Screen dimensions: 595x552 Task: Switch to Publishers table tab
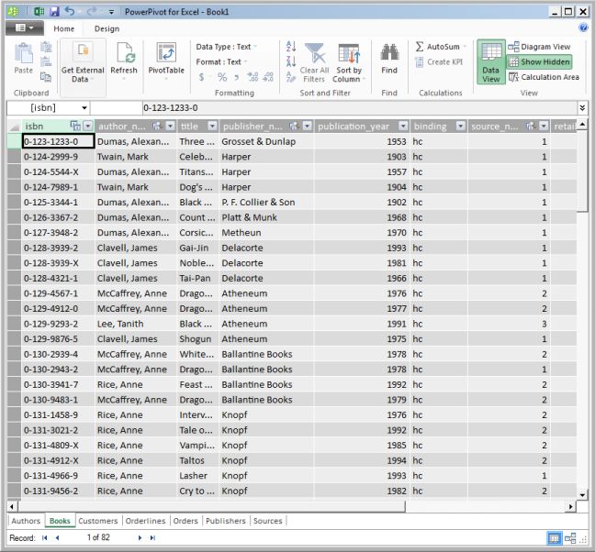(226, 521)
